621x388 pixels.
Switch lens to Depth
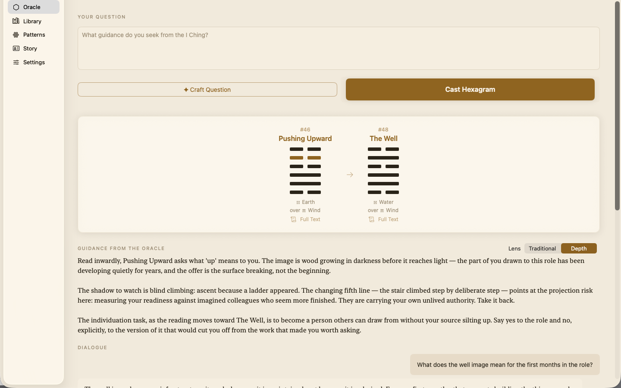pyautogui.click(x=579, y=248)
